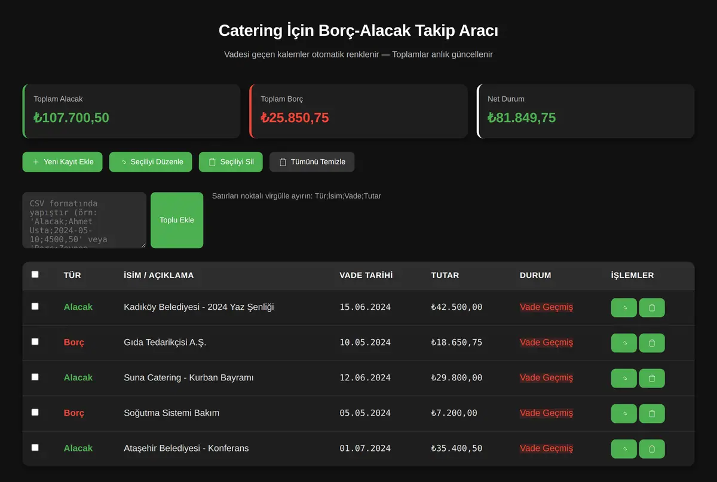Edit the Suna Catering row
The height and width of the screenshot is (482, 717).
(x=624, y=379)
